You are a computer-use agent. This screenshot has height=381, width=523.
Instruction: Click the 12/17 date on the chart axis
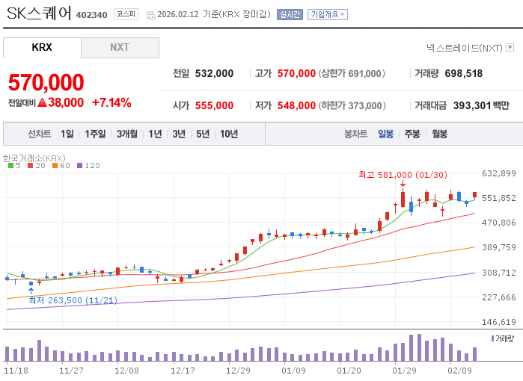pos(183,371)
